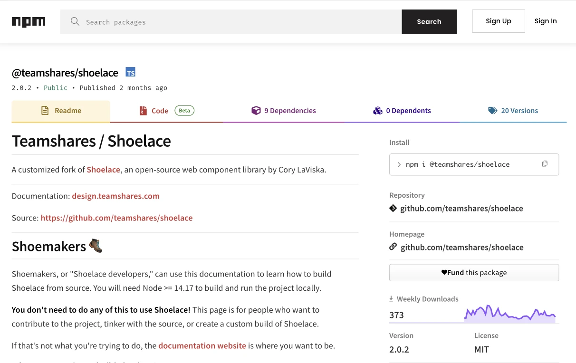Viewport: 576px width, 363px height.
Task: Open Homepage github.com/teamshares/shoelace link
Action: click(x=462, y=248)
